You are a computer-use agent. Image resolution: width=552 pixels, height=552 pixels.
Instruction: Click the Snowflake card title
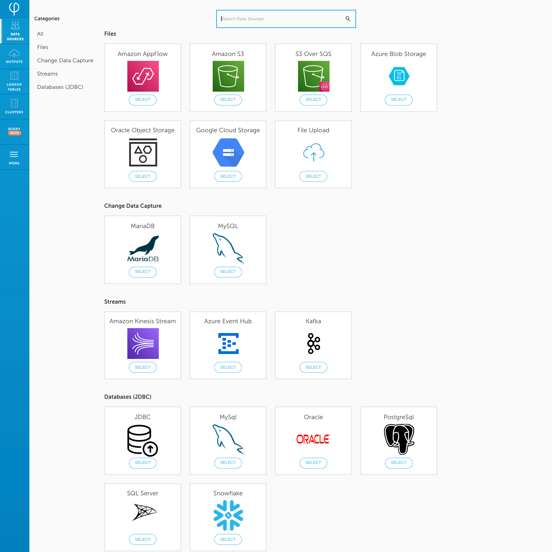(x=228, y=493)
